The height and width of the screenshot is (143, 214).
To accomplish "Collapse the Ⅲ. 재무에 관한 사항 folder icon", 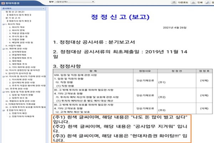I will click(x=4, y=49).
